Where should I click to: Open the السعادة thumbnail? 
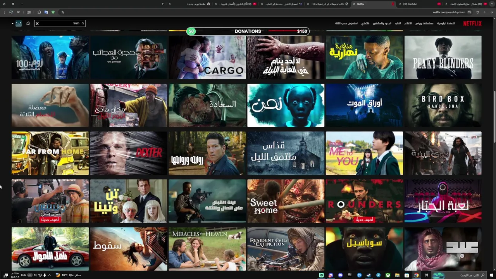point(207,105)
